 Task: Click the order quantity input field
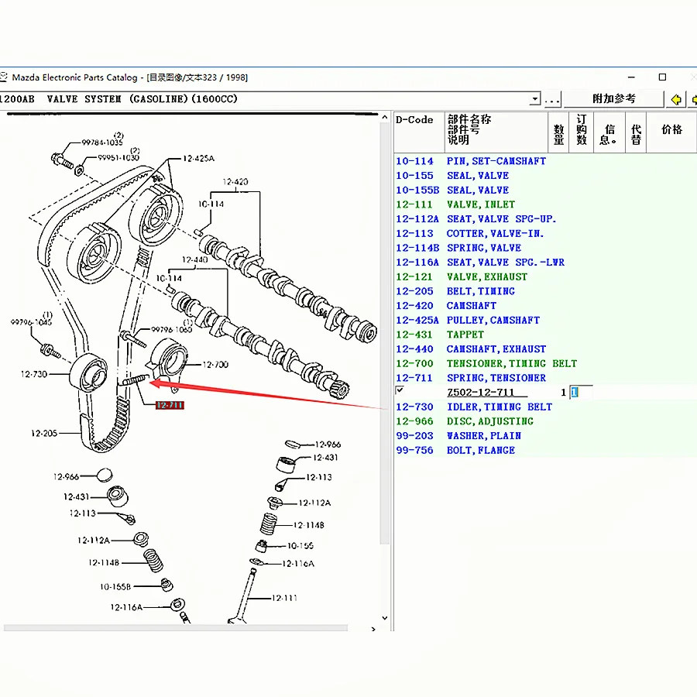[x=579, y=393]
